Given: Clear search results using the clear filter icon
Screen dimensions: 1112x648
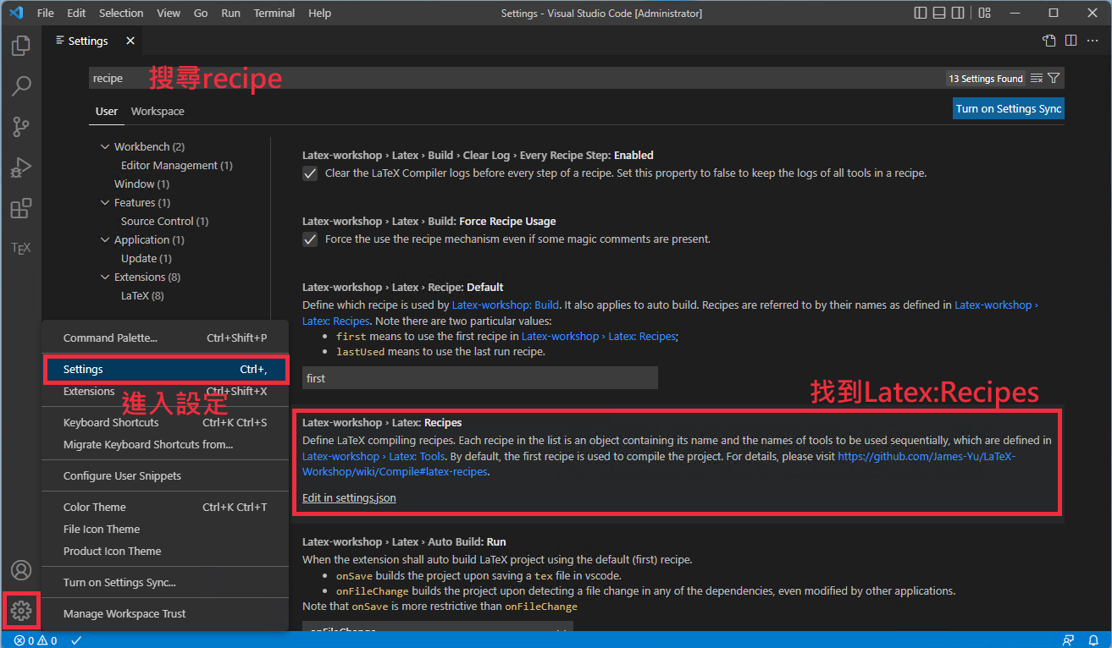Looking at the screenshot, I should 1036,77.
